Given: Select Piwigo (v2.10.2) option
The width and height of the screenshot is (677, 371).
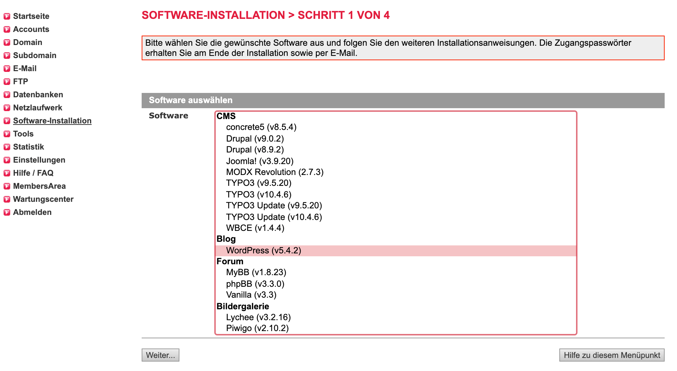Looking at the screenshot, I should click(x=396, y=328).
